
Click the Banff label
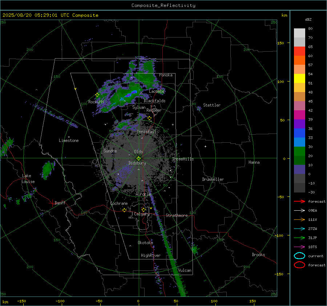[60, 203]
